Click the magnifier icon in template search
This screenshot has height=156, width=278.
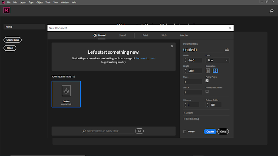click(84, 131)
